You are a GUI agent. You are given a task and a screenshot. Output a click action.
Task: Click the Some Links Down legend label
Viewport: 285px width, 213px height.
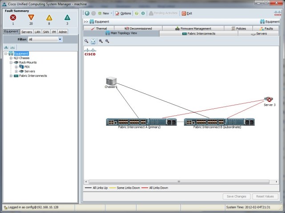pyautogui.click(x=128, y=188)
